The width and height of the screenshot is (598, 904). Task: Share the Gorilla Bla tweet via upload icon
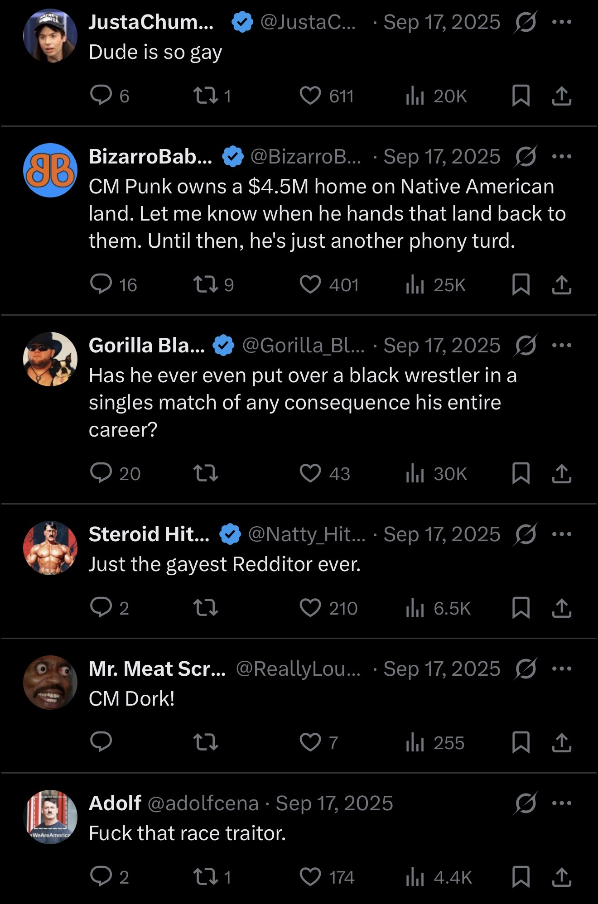[561, 473]
